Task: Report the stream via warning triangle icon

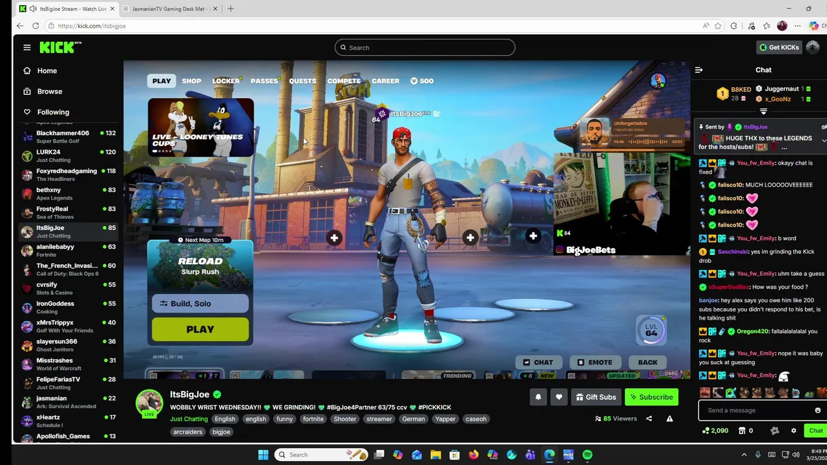Action: coord(669,418)
